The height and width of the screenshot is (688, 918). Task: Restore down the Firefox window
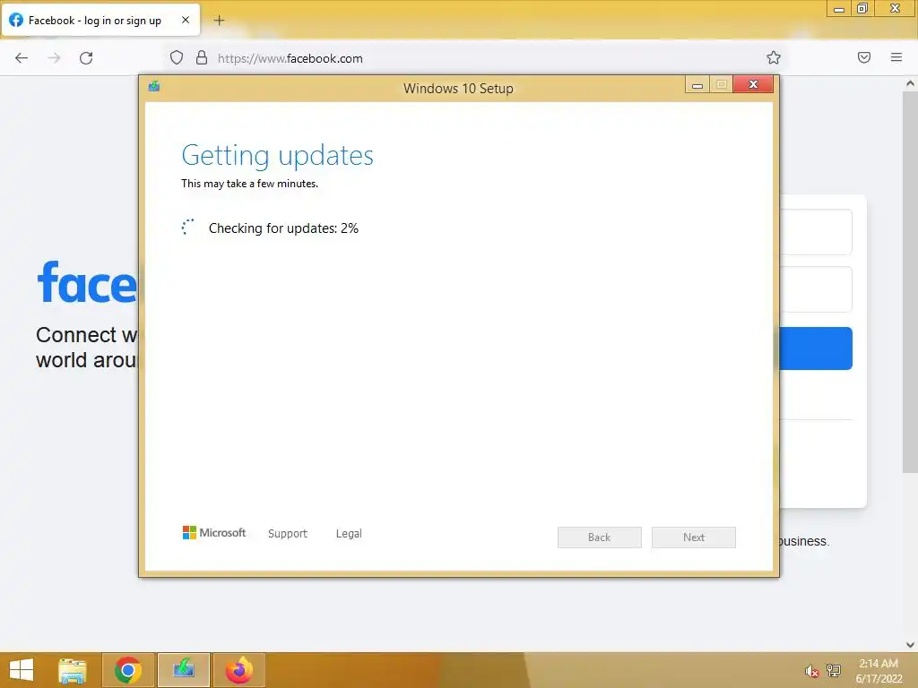[862, 9]
